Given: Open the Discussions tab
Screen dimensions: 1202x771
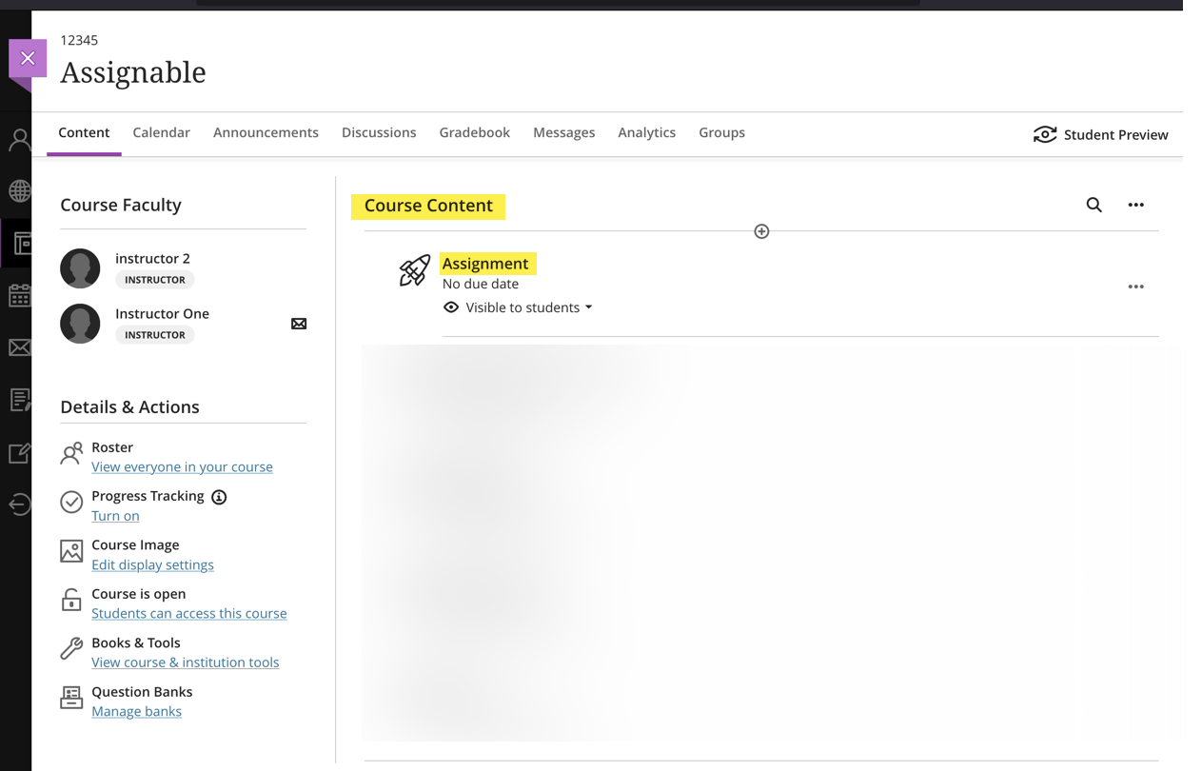Looking at the screenshot, I should pyautogui.click(x=379, y=132).
